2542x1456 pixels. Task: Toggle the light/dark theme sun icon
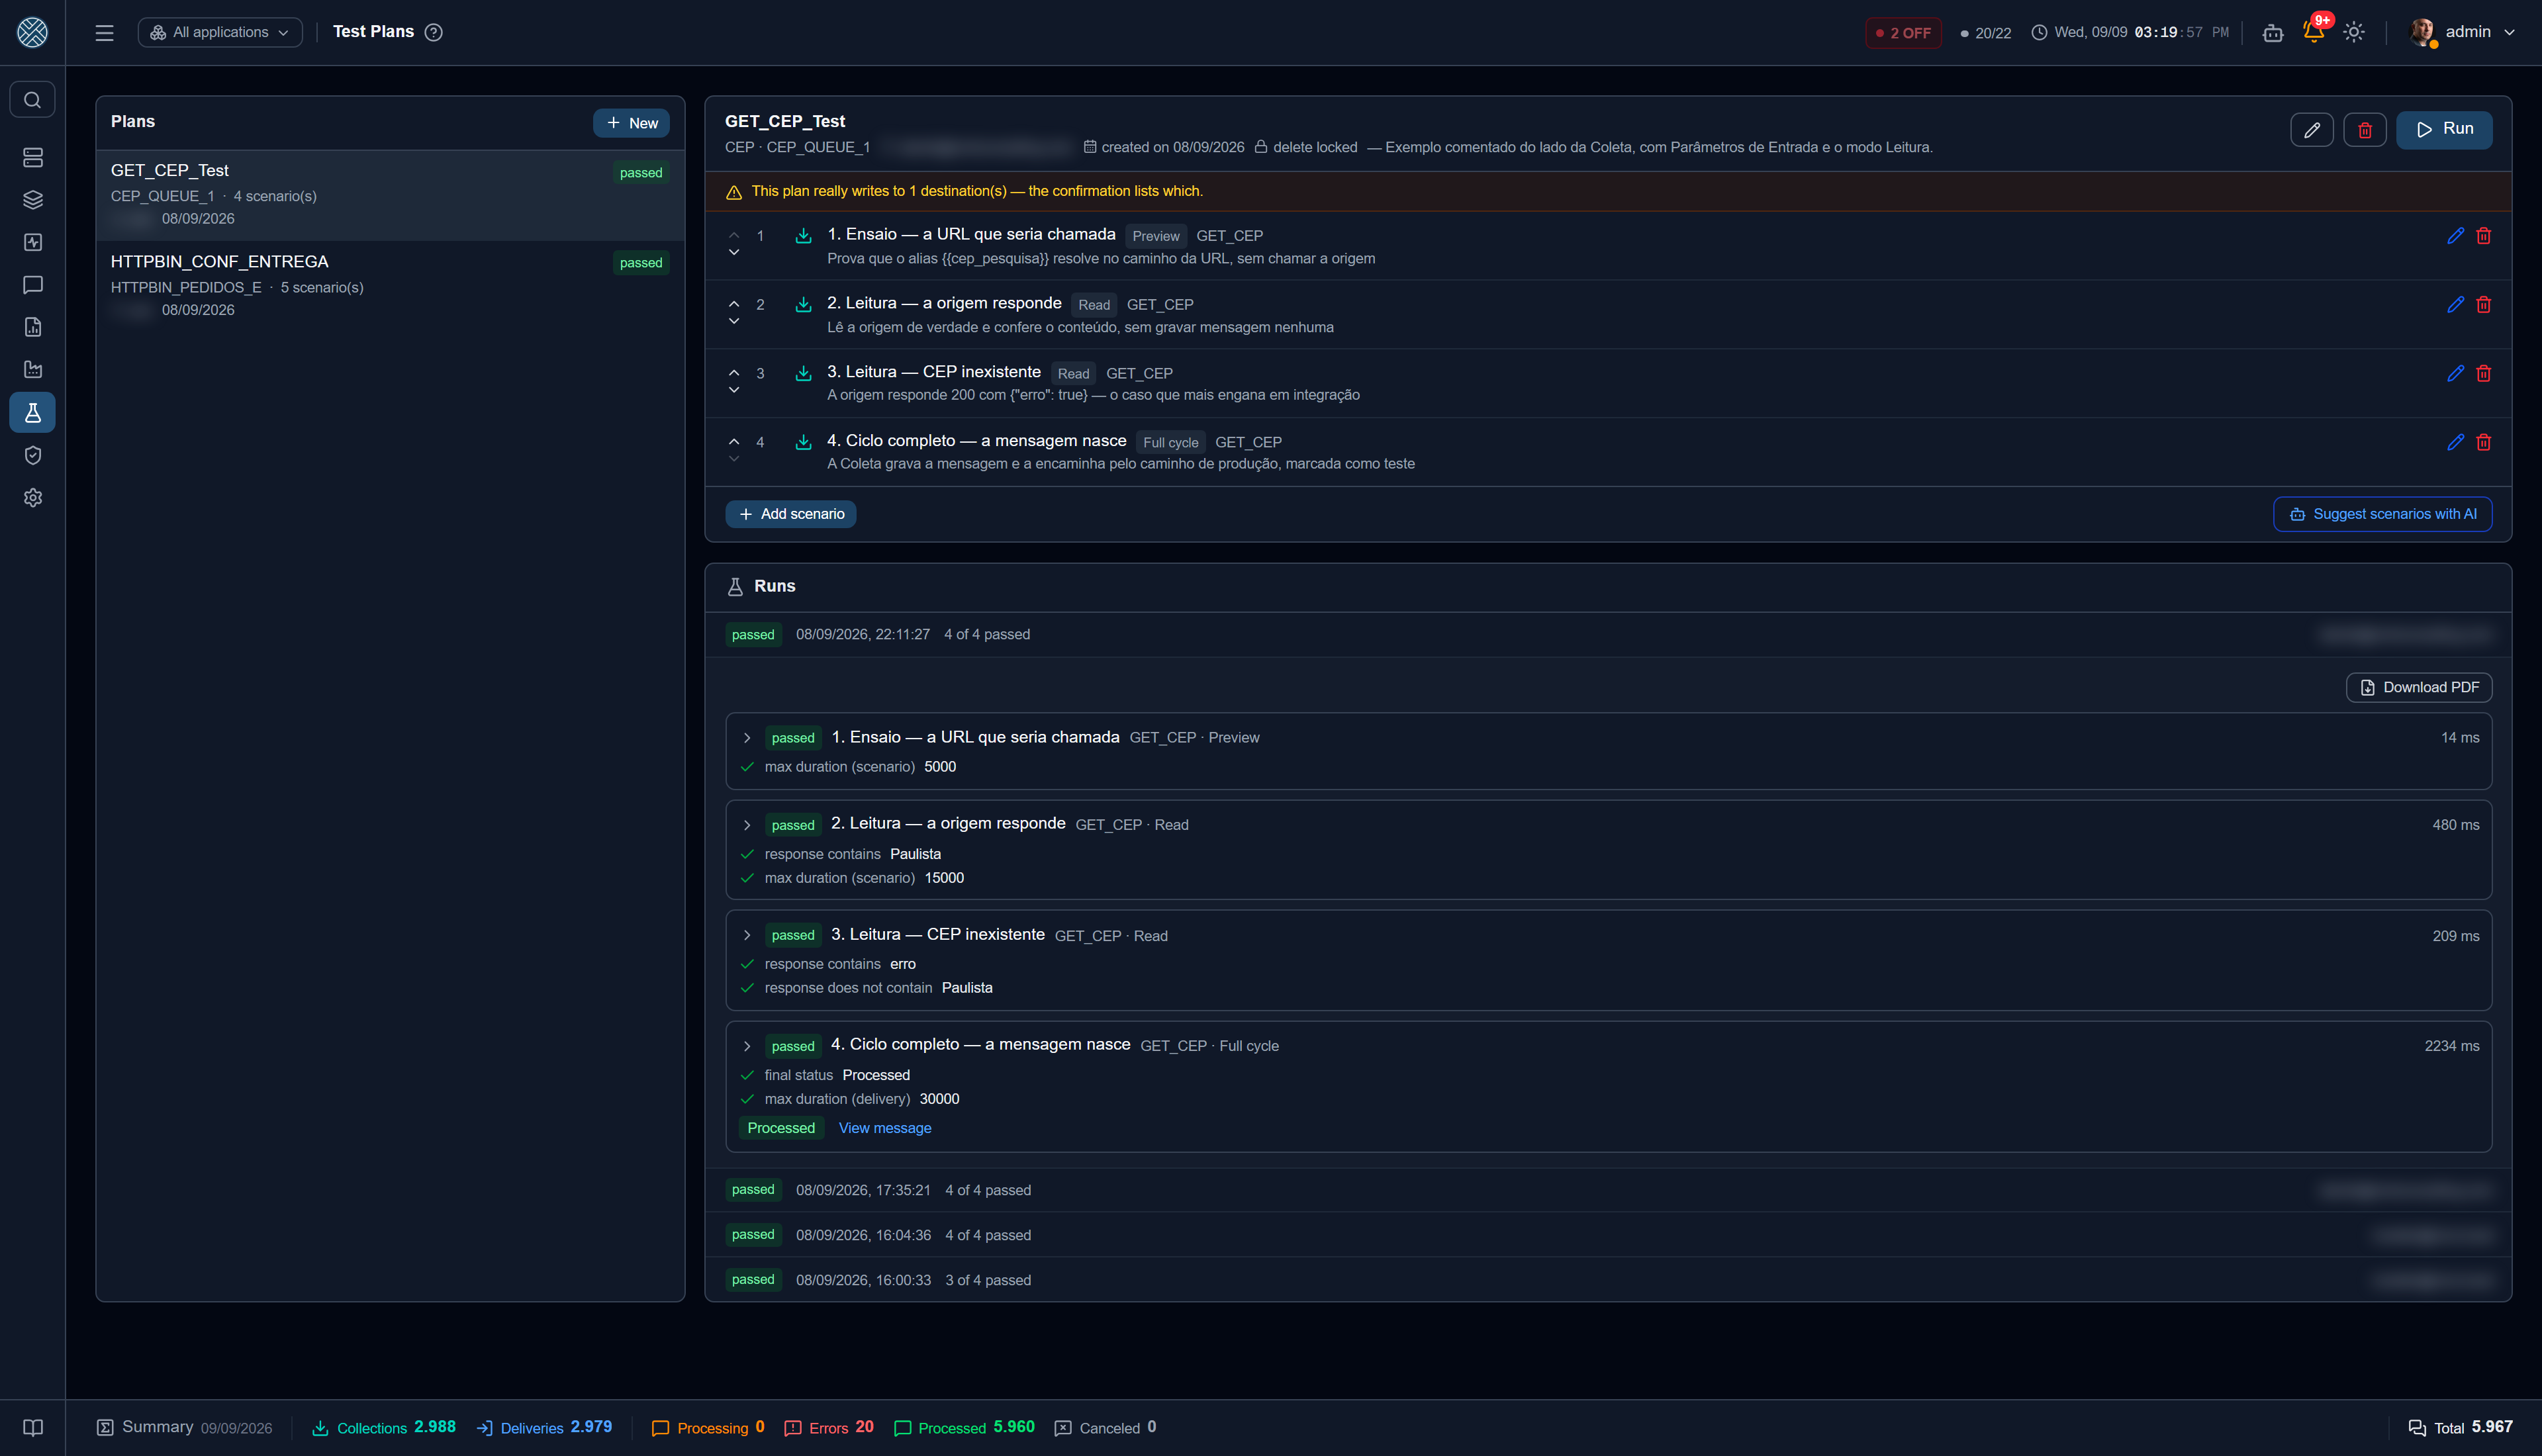(2354, 32)
